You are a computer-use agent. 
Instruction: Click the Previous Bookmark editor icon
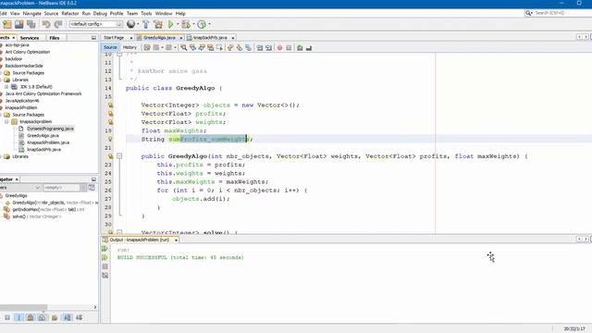coord(230,48)
